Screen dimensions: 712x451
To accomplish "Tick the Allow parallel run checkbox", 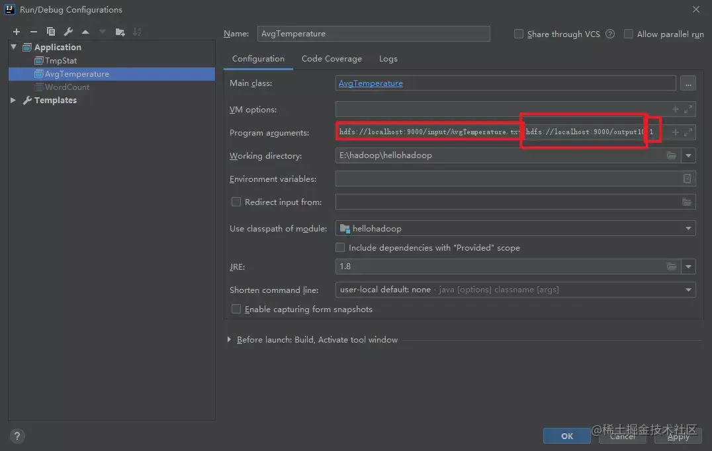I will pos(629,34).
